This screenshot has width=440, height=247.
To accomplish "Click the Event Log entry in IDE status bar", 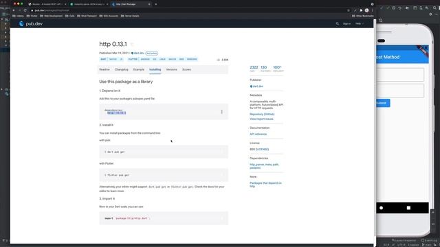I will point(429,240).
